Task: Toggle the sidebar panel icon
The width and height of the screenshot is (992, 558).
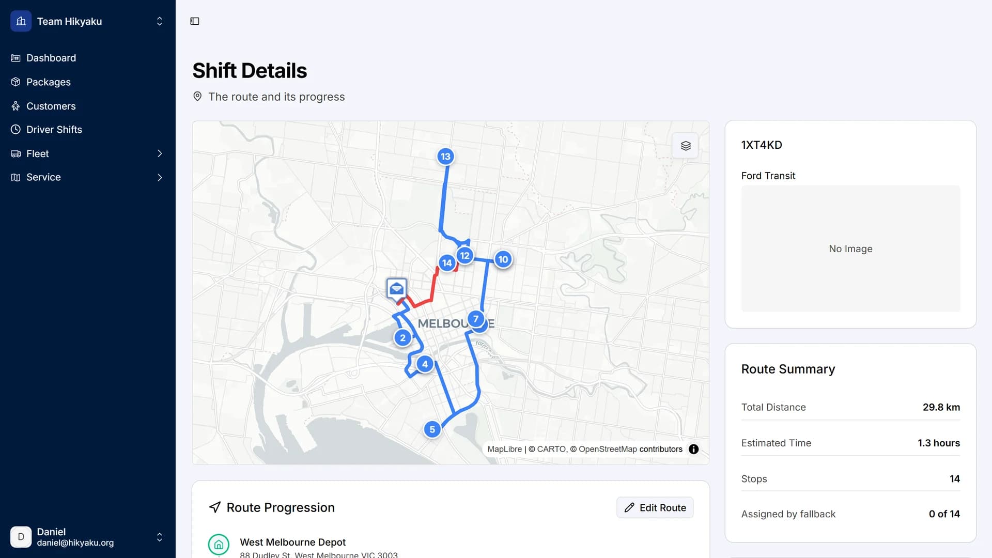Action: pyautogui.click(x=195, y=21)
